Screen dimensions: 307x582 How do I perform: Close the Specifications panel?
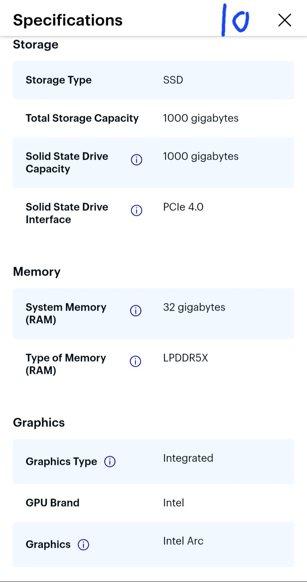[284, 20]
